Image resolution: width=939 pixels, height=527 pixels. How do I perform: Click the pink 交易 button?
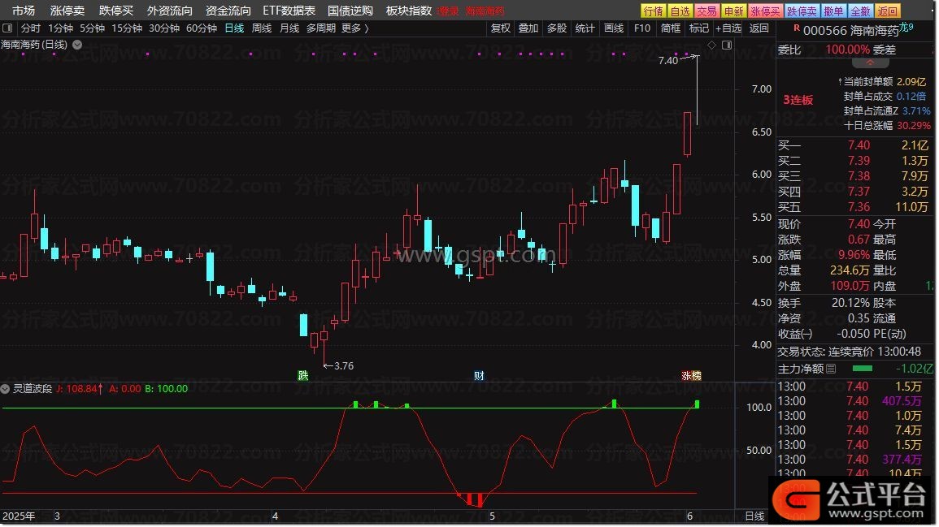click(706, 11)
